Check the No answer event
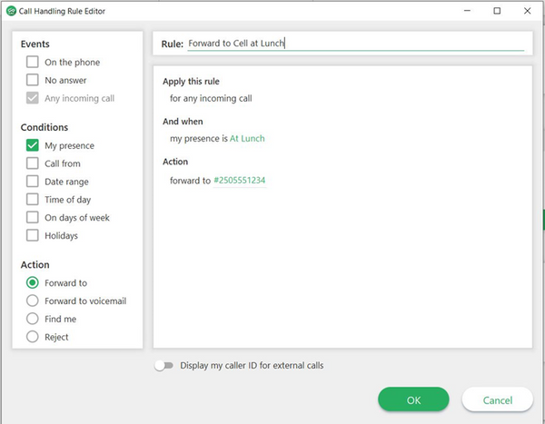This screenshot has width=545, height=424. pyautogui.click(x=33, y=81)
